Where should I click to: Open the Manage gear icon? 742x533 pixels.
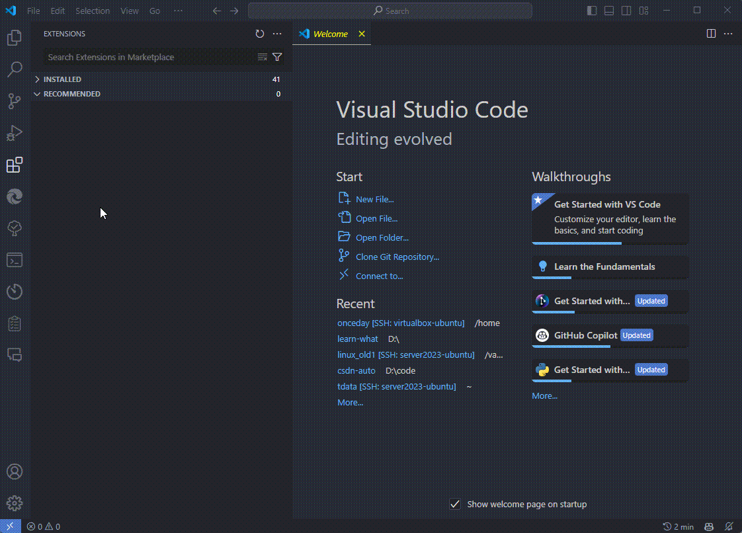coord(14,503)
